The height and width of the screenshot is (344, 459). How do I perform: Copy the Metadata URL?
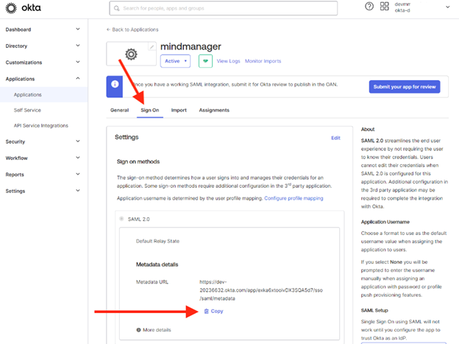point(214,311)
